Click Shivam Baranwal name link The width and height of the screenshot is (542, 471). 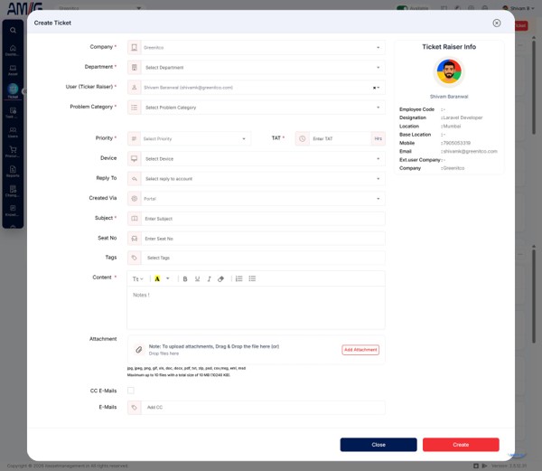[449, 97]
